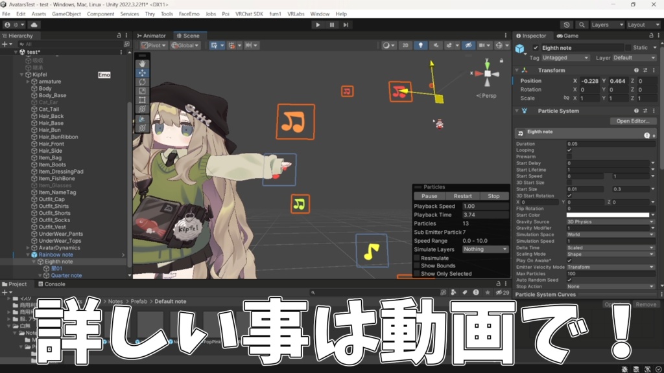The width and height of the screenshot is (664, 373).
Task: Click the Pause button
Action: pyautogui.click(x=331, y=25)
